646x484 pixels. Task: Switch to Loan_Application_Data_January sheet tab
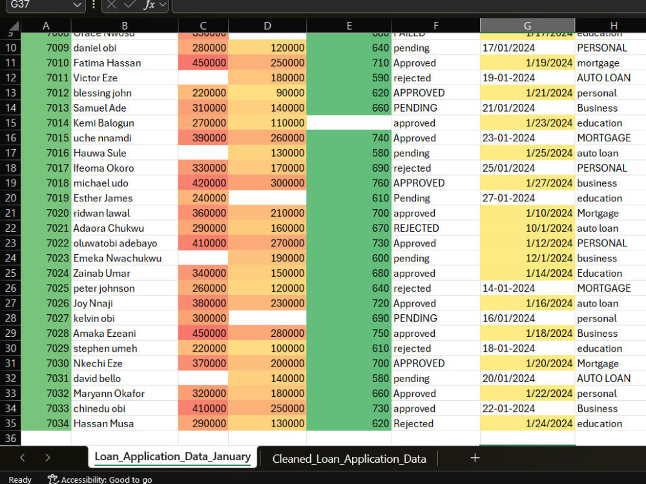172,457
